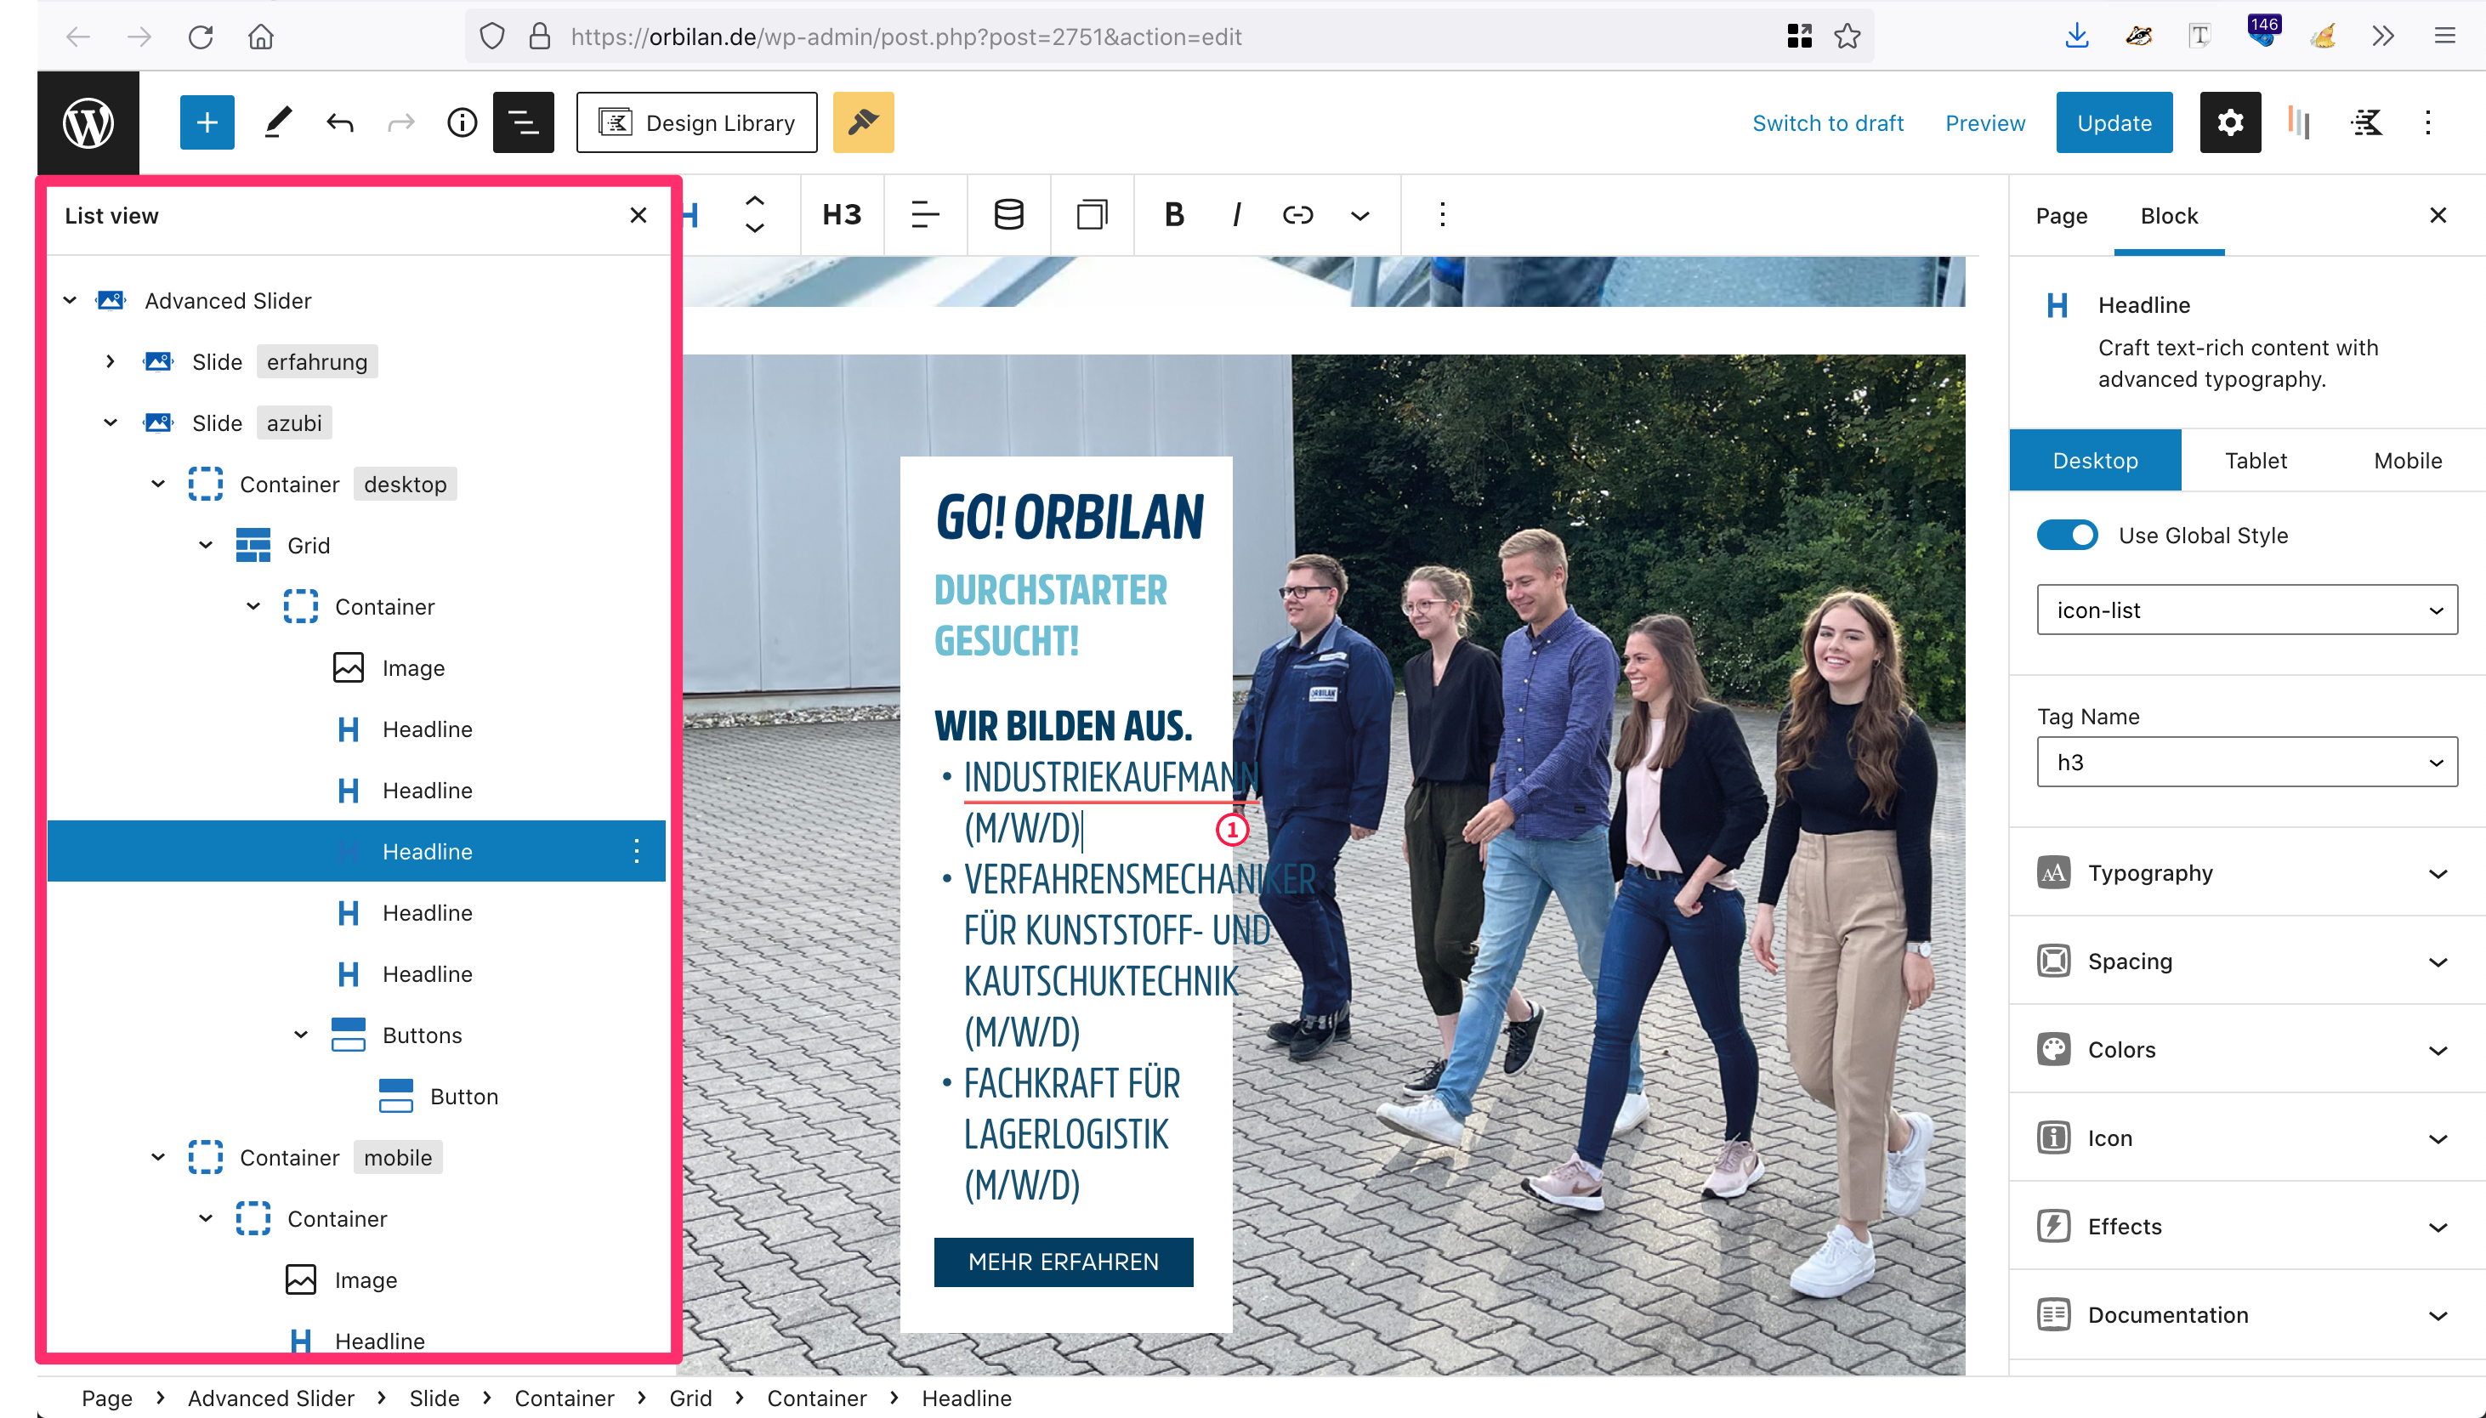Collapse the Buttons tree item
Image resolution: width=2486 pixels, height=1418 pixels.
click(x=301, y=1035)
